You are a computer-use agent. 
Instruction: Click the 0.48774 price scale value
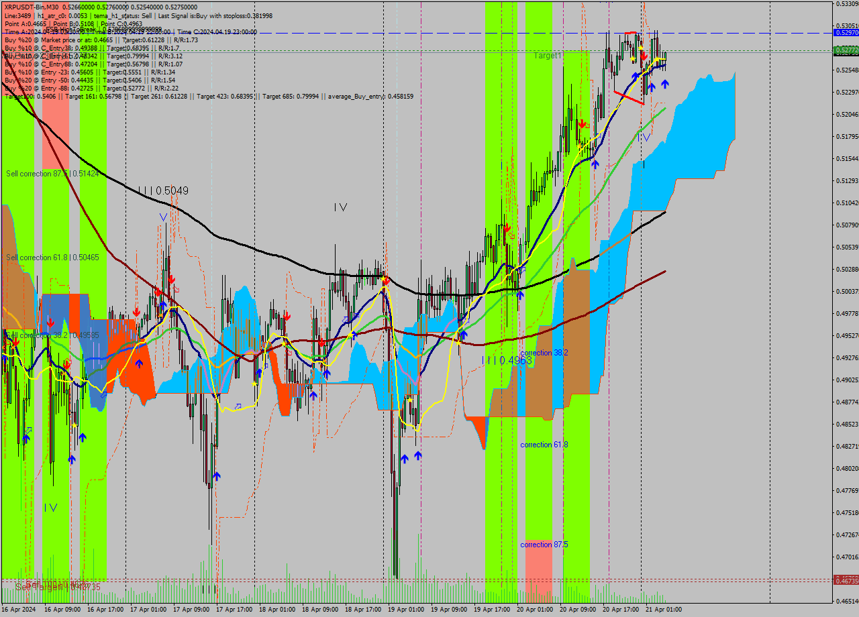point(847,402)
